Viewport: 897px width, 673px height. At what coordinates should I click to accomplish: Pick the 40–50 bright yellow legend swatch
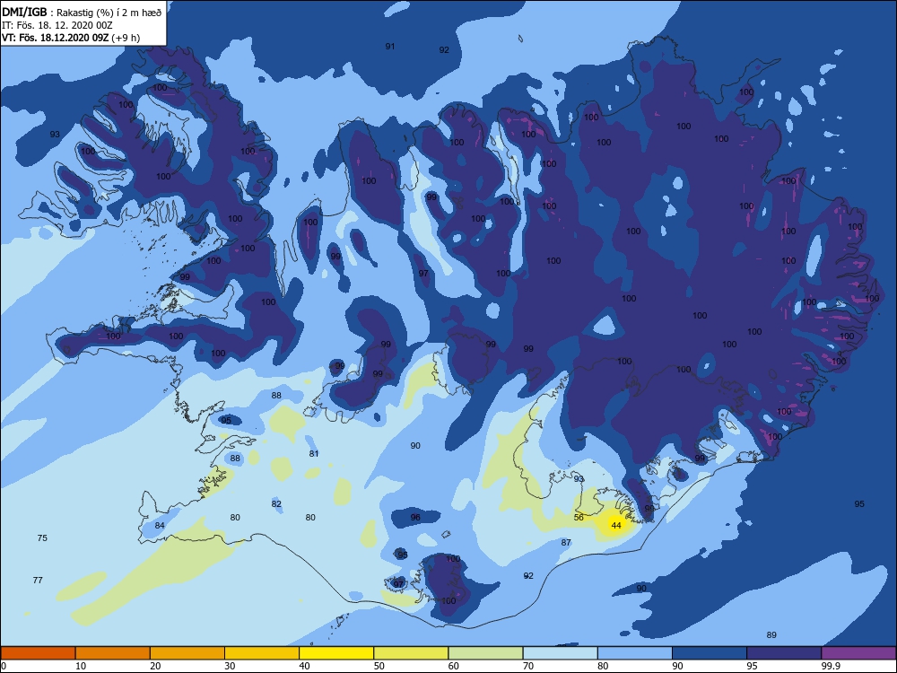coord(336,653)
